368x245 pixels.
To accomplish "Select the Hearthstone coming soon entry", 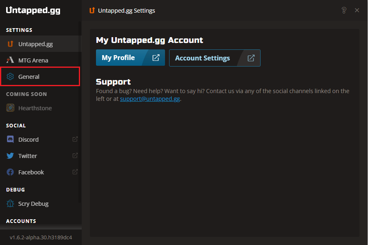I will [40, 108].
